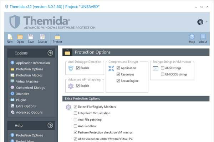Toggle the Anti-Sandbox checkbox
Viewport: 214px width, 142px height.
[x=75, y=126]
